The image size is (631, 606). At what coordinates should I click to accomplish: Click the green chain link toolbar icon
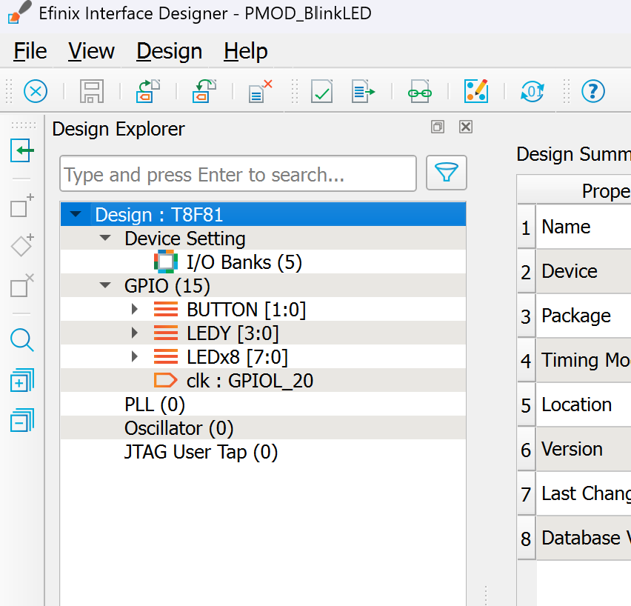point(420,91)
